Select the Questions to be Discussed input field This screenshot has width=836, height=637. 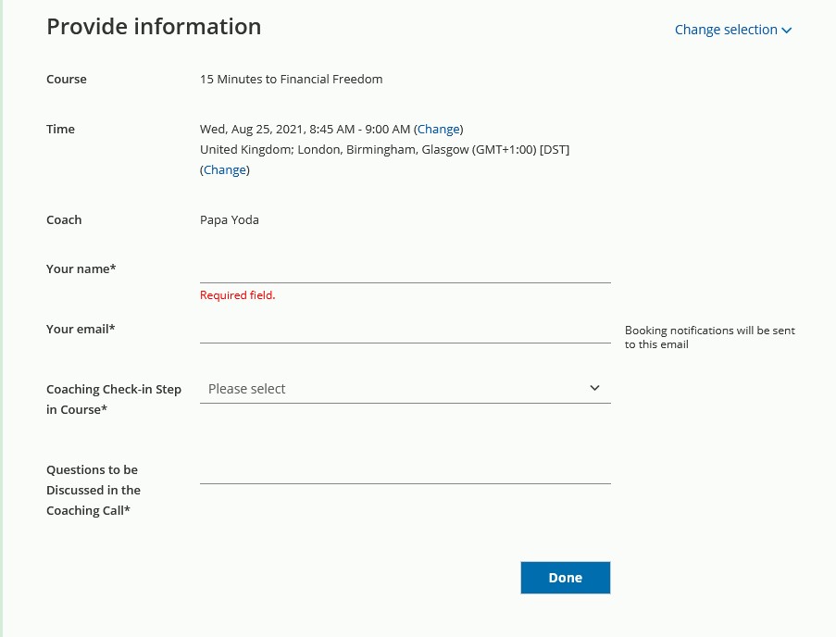(405, 470)
